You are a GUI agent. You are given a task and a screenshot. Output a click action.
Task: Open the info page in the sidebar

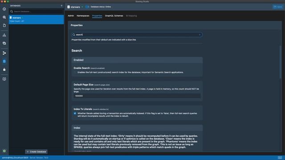pyautogui.click(x=4, y=9)
